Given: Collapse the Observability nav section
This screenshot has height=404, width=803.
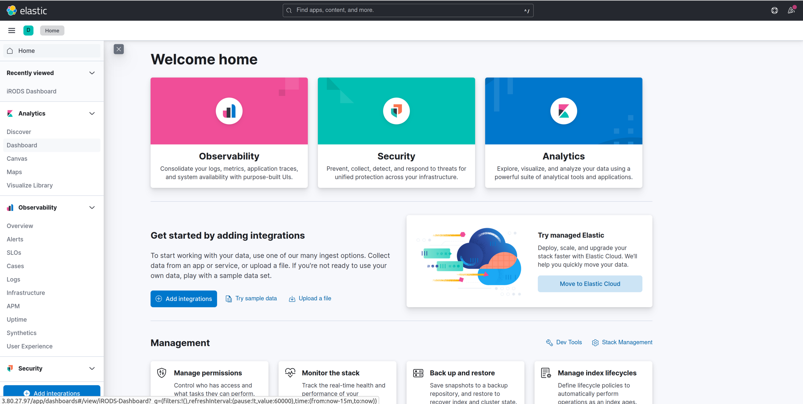Looking at the screenshot, I should (92, 207).
